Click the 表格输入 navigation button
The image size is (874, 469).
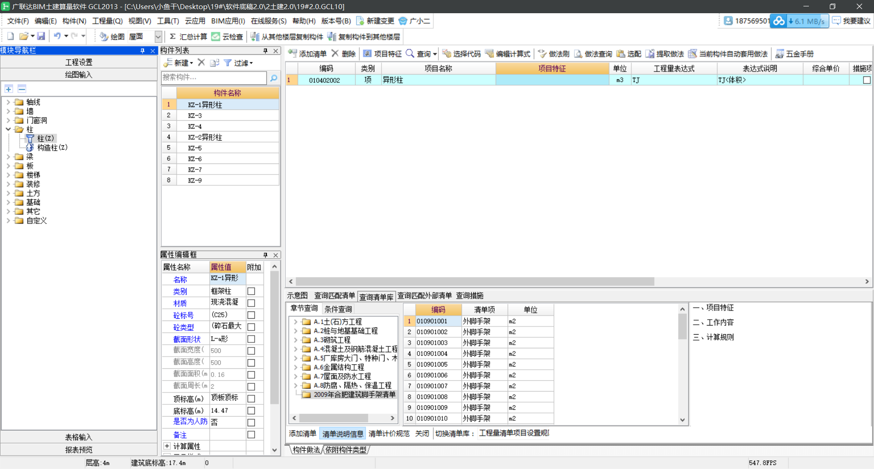point(79,437)
